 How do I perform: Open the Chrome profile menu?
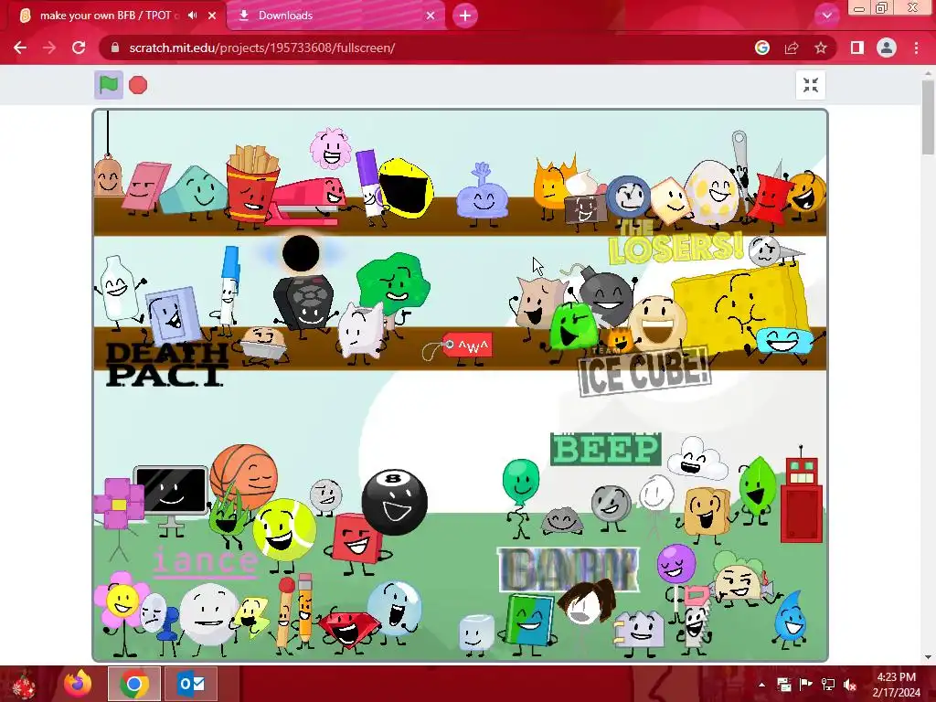click(887, 48)
